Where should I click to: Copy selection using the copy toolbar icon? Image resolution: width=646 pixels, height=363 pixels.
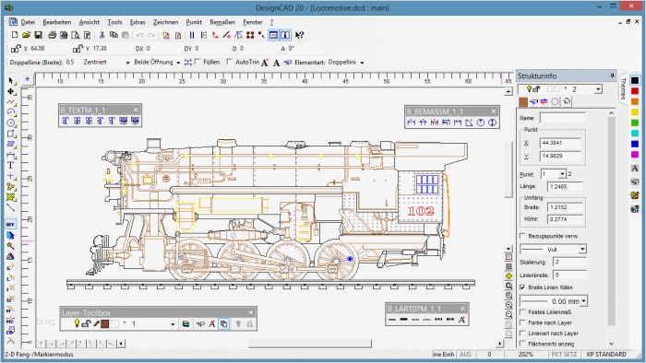click(x=114, y=35)
